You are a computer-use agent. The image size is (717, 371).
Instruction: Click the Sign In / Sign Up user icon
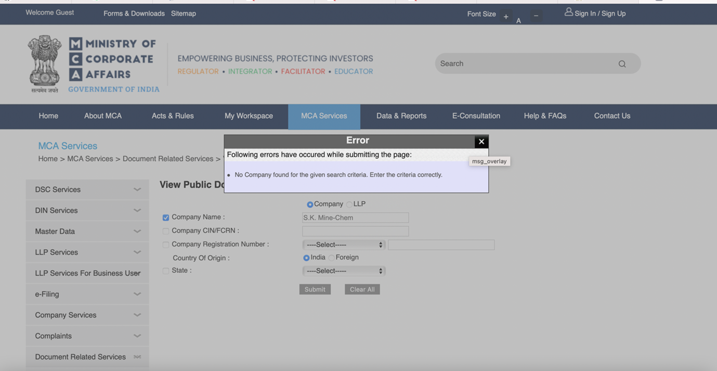tap(568, 12)
